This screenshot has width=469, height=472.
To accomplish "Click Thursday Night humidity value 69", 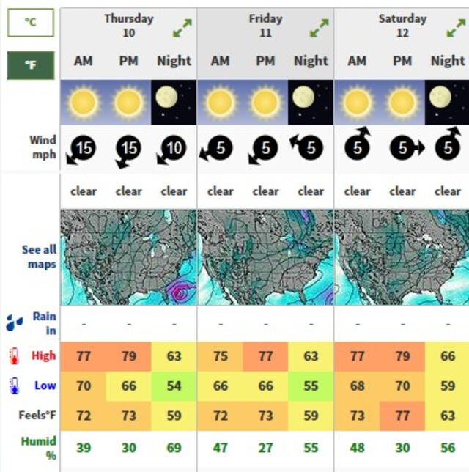I will pos(174,448).
